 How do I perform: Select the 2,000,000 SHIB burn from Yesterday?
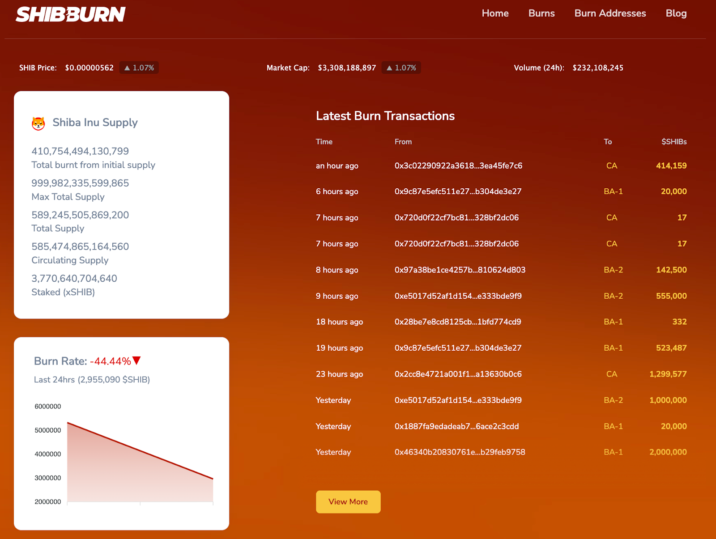point(667,452)
